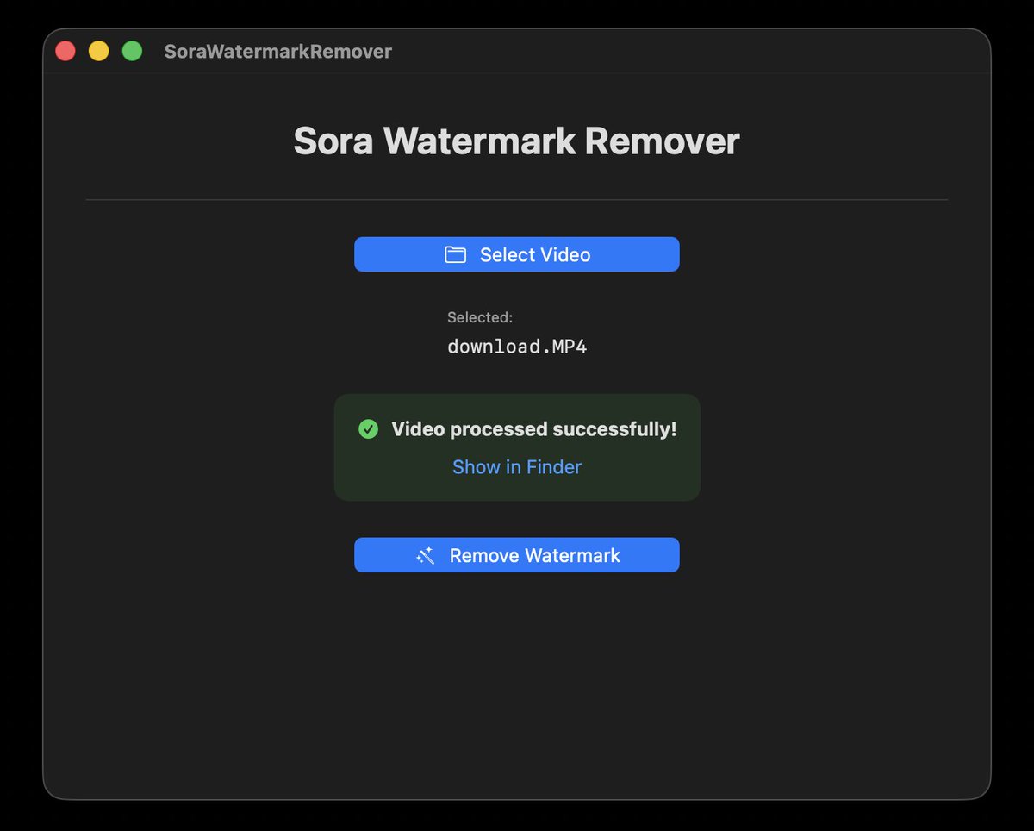
Task: Click the download.MP4 file name
Action: (x=517, y=347)
